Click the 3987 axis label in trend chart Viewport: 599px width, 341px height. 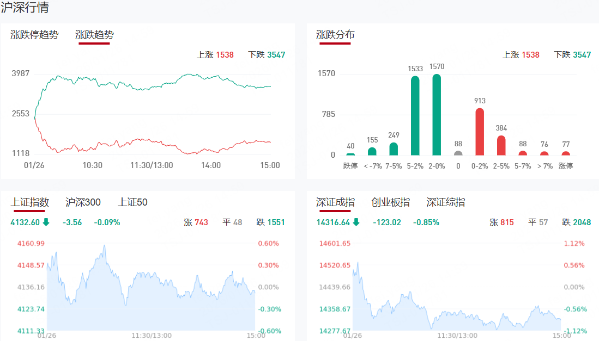[21, 73]
